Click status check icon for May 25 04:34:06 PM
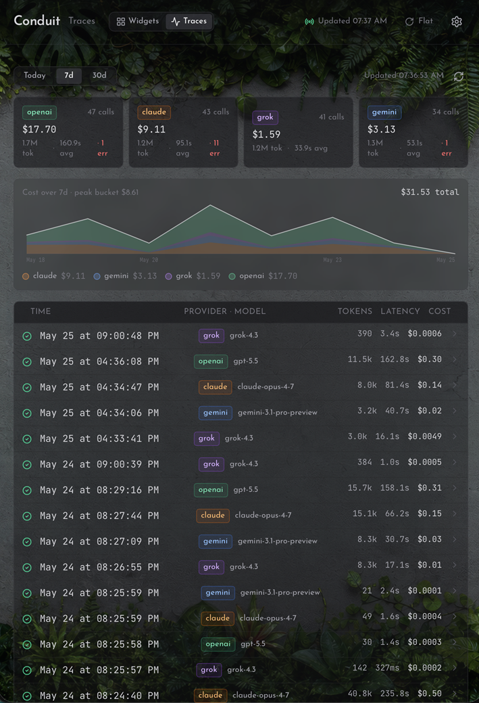This screenshot has width=479, height=703. coord(27,413)
